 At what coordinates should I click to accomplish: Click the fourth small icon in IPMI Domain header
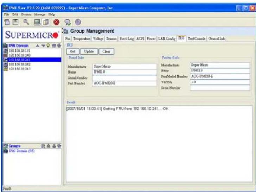tap(54, 46)
